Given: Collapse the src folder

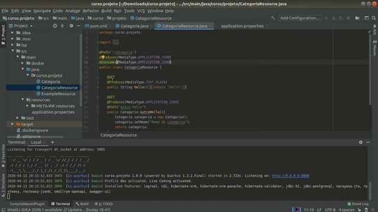Looking at the screenshot, I should (x=12, y=51).
